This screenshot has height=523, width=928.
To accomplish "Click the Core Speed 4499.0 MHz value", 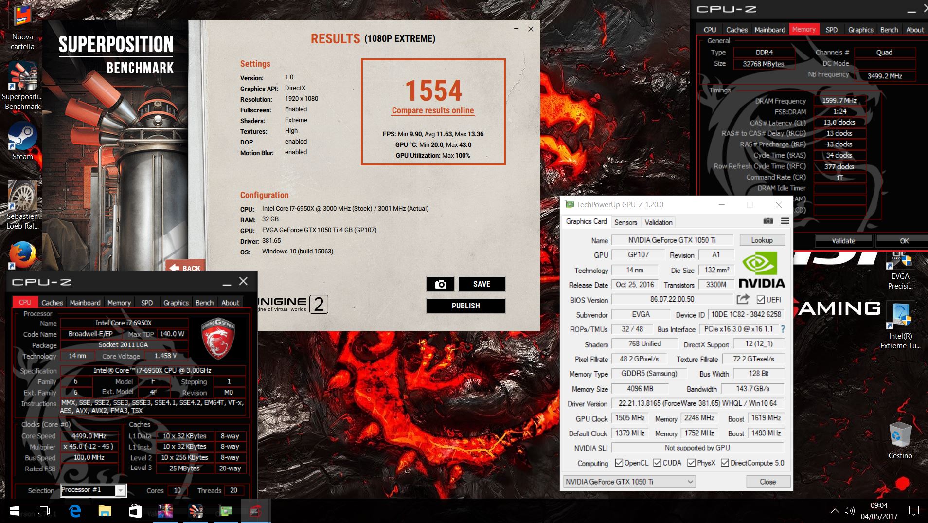I will point(89,436).
